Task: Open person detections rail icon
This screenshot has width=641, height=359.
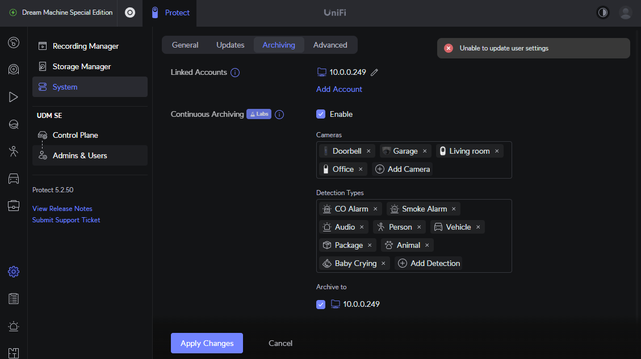Action: [x=14, y=151]
